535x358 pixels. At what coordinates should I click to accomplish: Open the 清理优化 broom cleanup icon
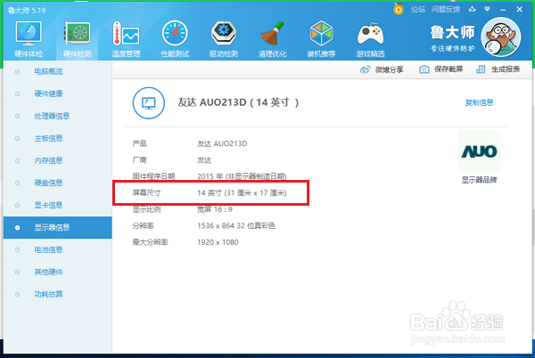tap(272, 33)
